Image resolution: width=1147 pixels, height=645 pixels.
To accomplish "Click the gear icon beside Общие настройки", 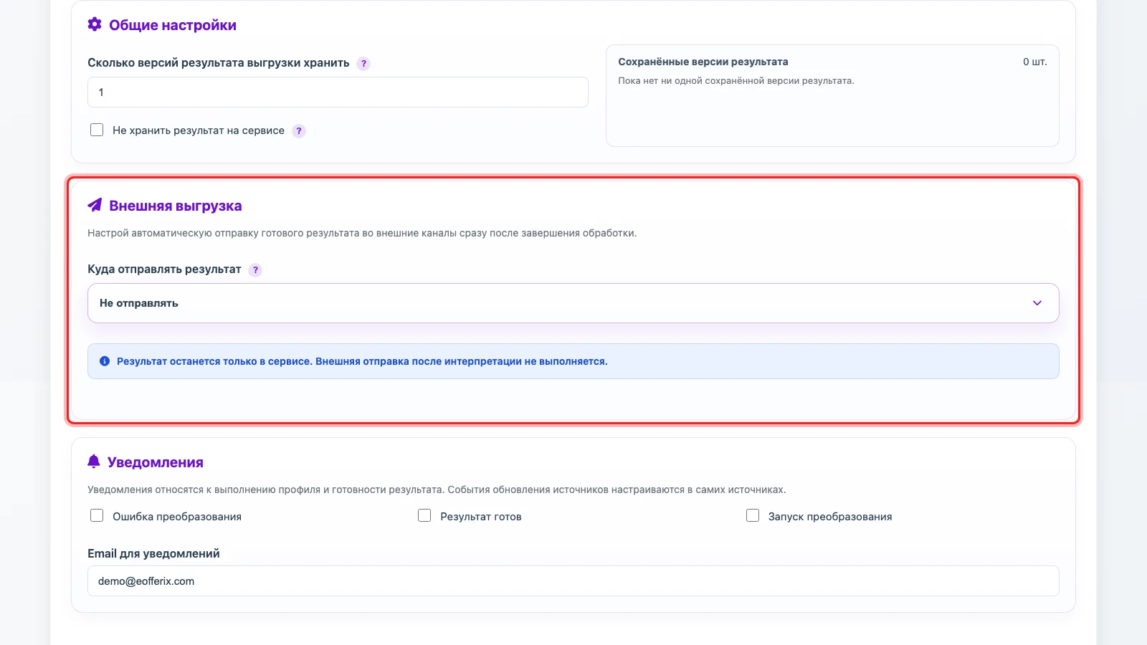I will click(95, 24).
